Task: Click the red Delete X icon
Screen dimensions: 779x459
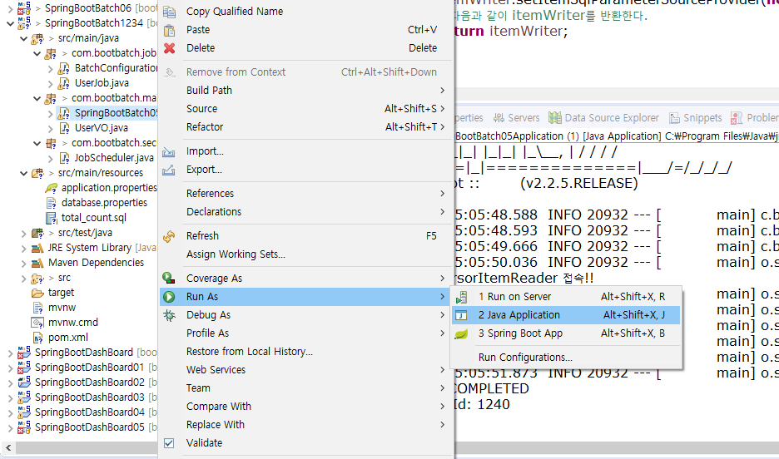Action: coord(170,48)
